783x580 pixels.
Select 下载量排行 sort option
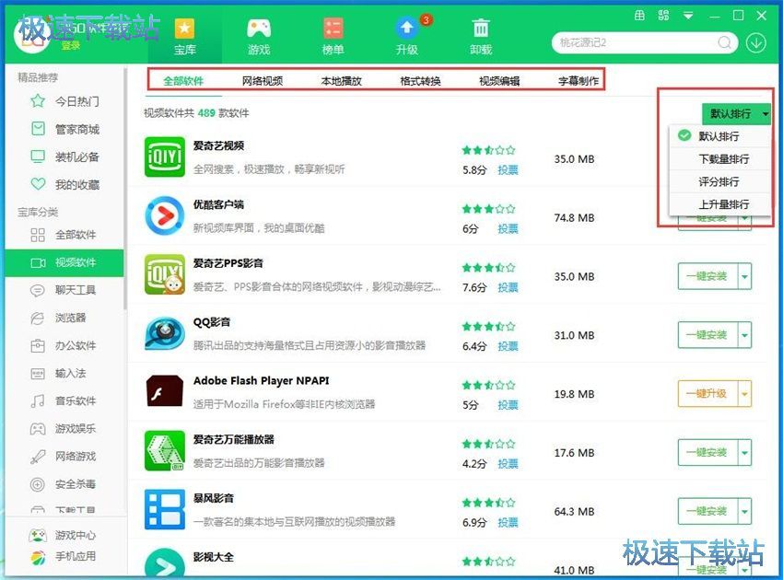click(x=719, y=159)
